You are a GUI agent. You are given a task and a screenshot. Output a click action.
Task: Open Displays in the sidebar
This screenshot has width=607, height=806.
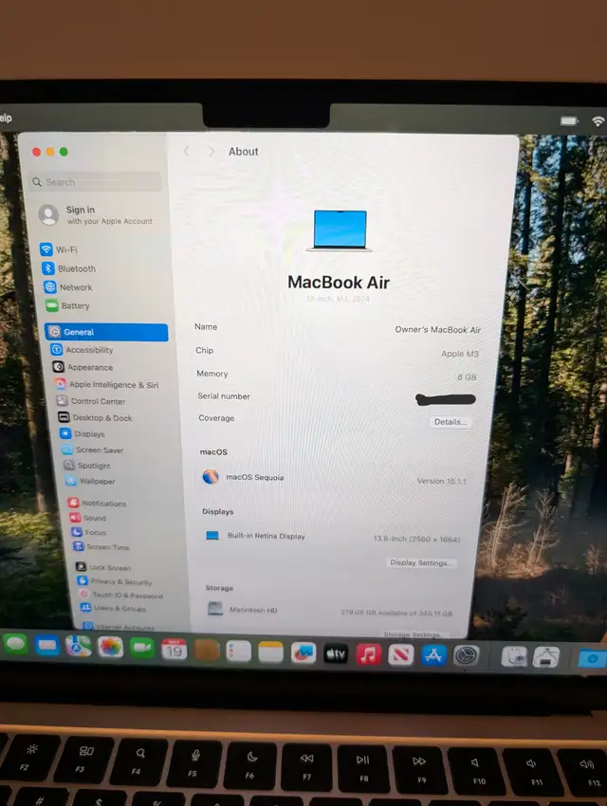pyautogui.click(x=83, y=434)
